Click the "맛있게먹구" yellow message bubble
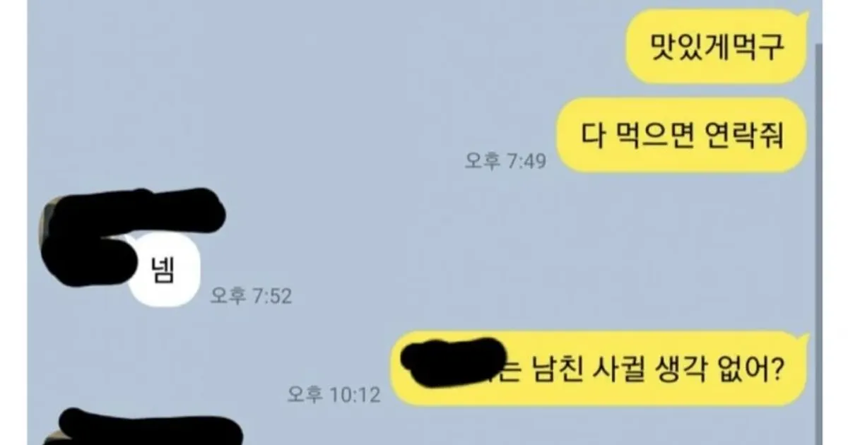Screen dimensions: 848x445 click(717, 47)
